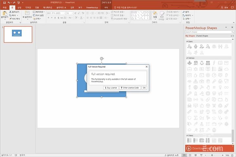Switch to reading view in status bar
The height and width of the screenshot is (157, 236).
coord(195,155)
